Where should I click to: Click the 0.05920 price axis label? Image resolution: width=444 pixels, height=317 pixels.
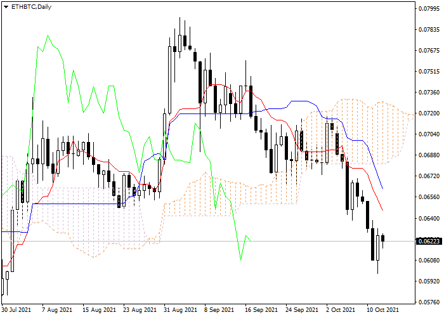pos(429,281)
